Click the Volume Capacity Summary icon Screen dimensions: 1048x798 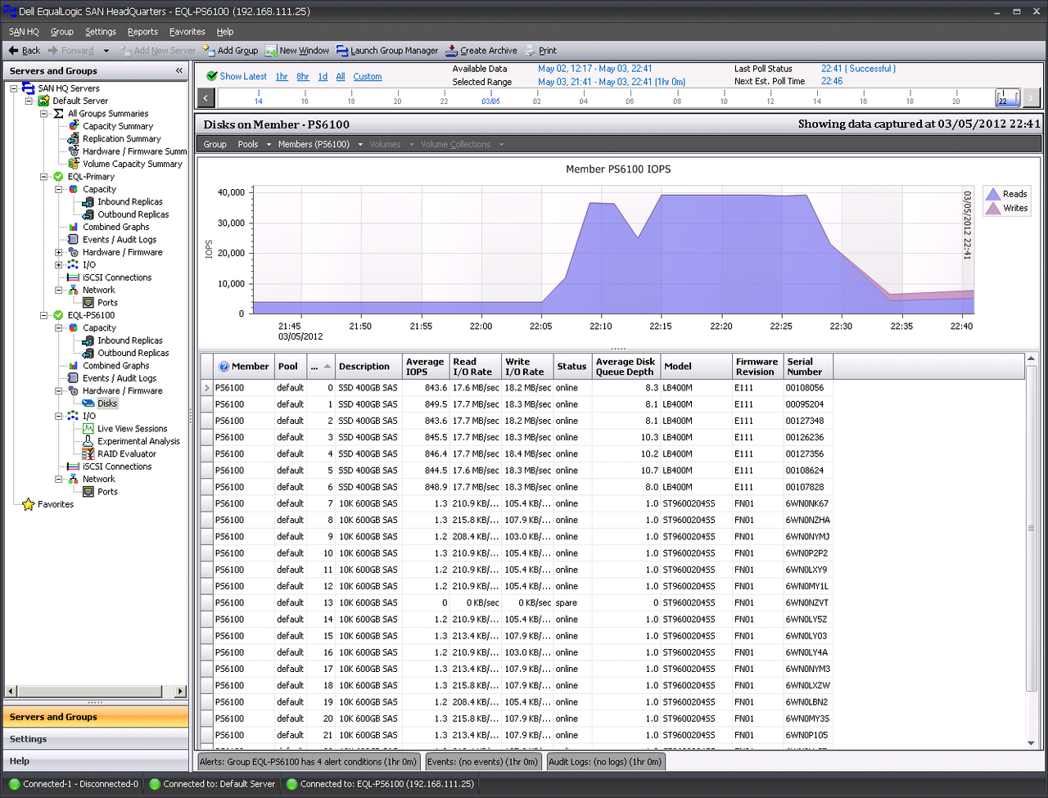pos(74,164)
